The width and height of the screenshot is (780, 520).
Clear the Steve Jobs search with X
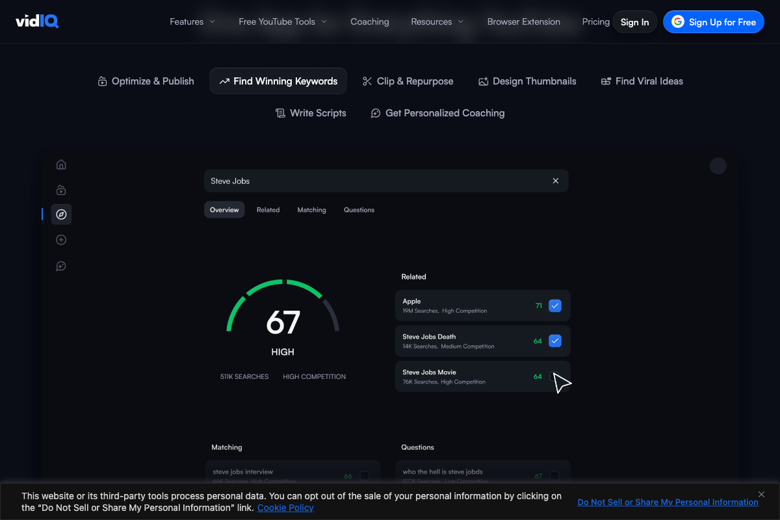tap(556, 181)
